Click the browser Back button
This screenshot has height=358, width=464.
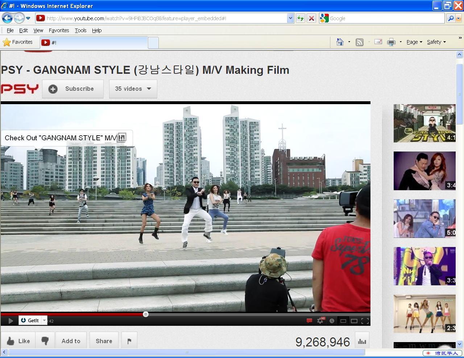click(7, 18)
